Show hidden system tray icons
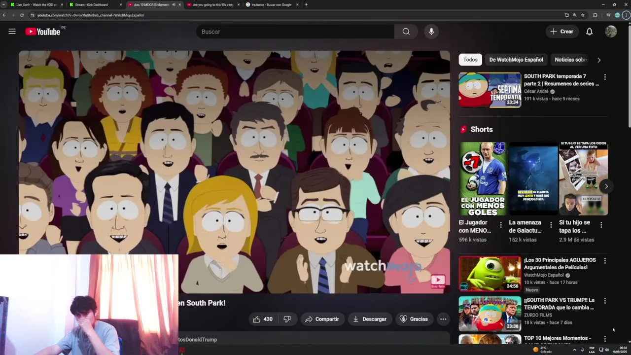Screen dimensions: 631x355 tap(574, 350)
